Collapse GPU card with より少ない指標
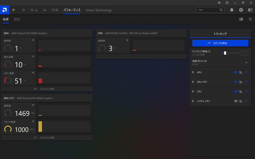255x159 pixels. click(x=47, y=89)
